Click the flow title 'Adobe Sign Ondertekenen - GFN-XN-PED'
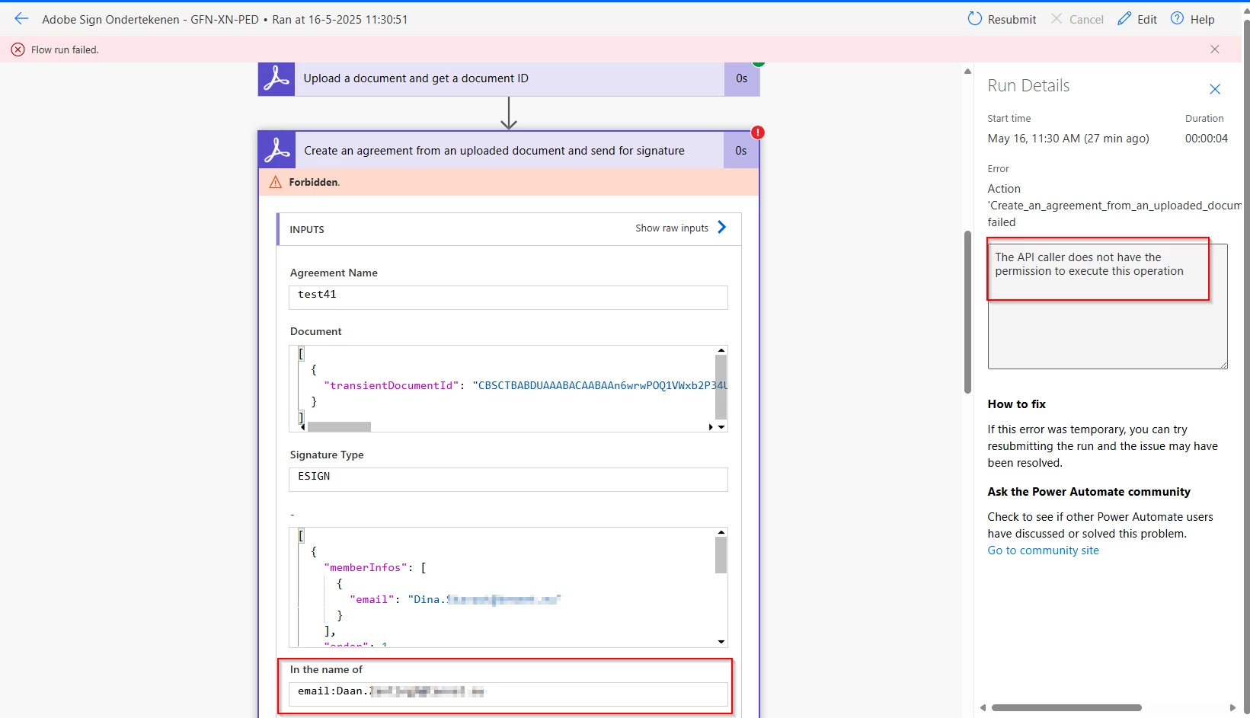1250x718 pixels. click(x=150, y=20)
